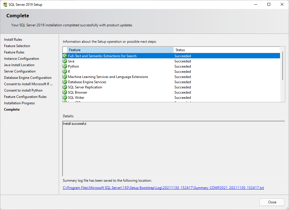Click the Close button
Screen dimensions: 289x210
click(272, 202)
